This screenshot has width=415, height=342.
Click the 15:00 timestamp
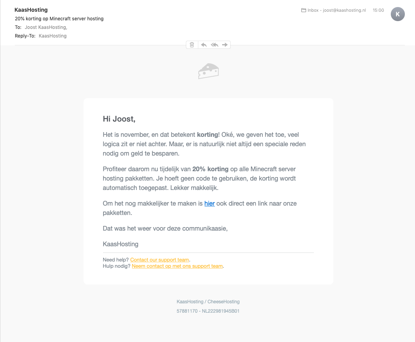click(x=378, y=11)
